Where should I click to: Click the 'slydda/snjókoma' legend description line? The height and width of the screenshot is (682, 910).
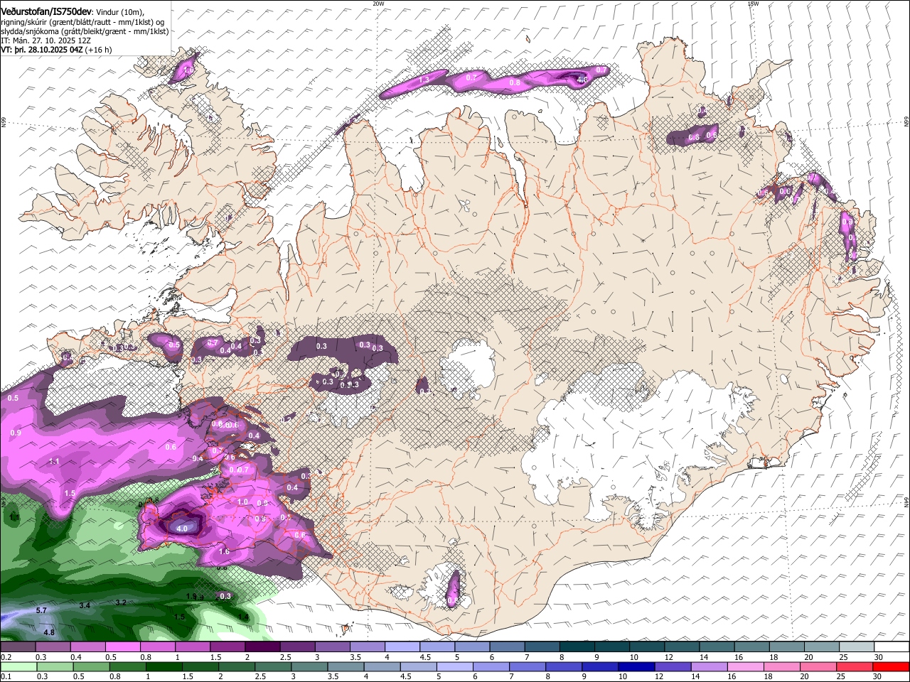[x=85, y=31]
